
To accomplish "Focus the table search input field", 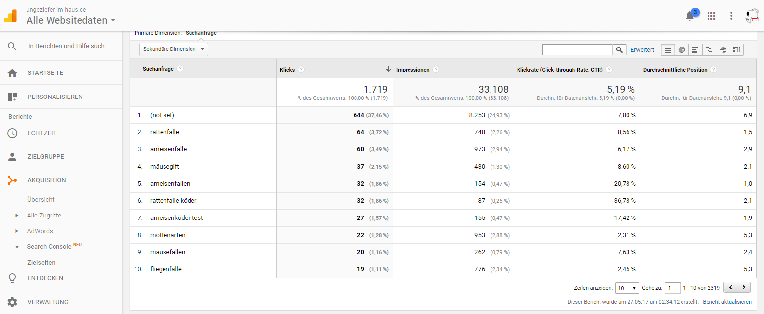I will tap(577, 50).
